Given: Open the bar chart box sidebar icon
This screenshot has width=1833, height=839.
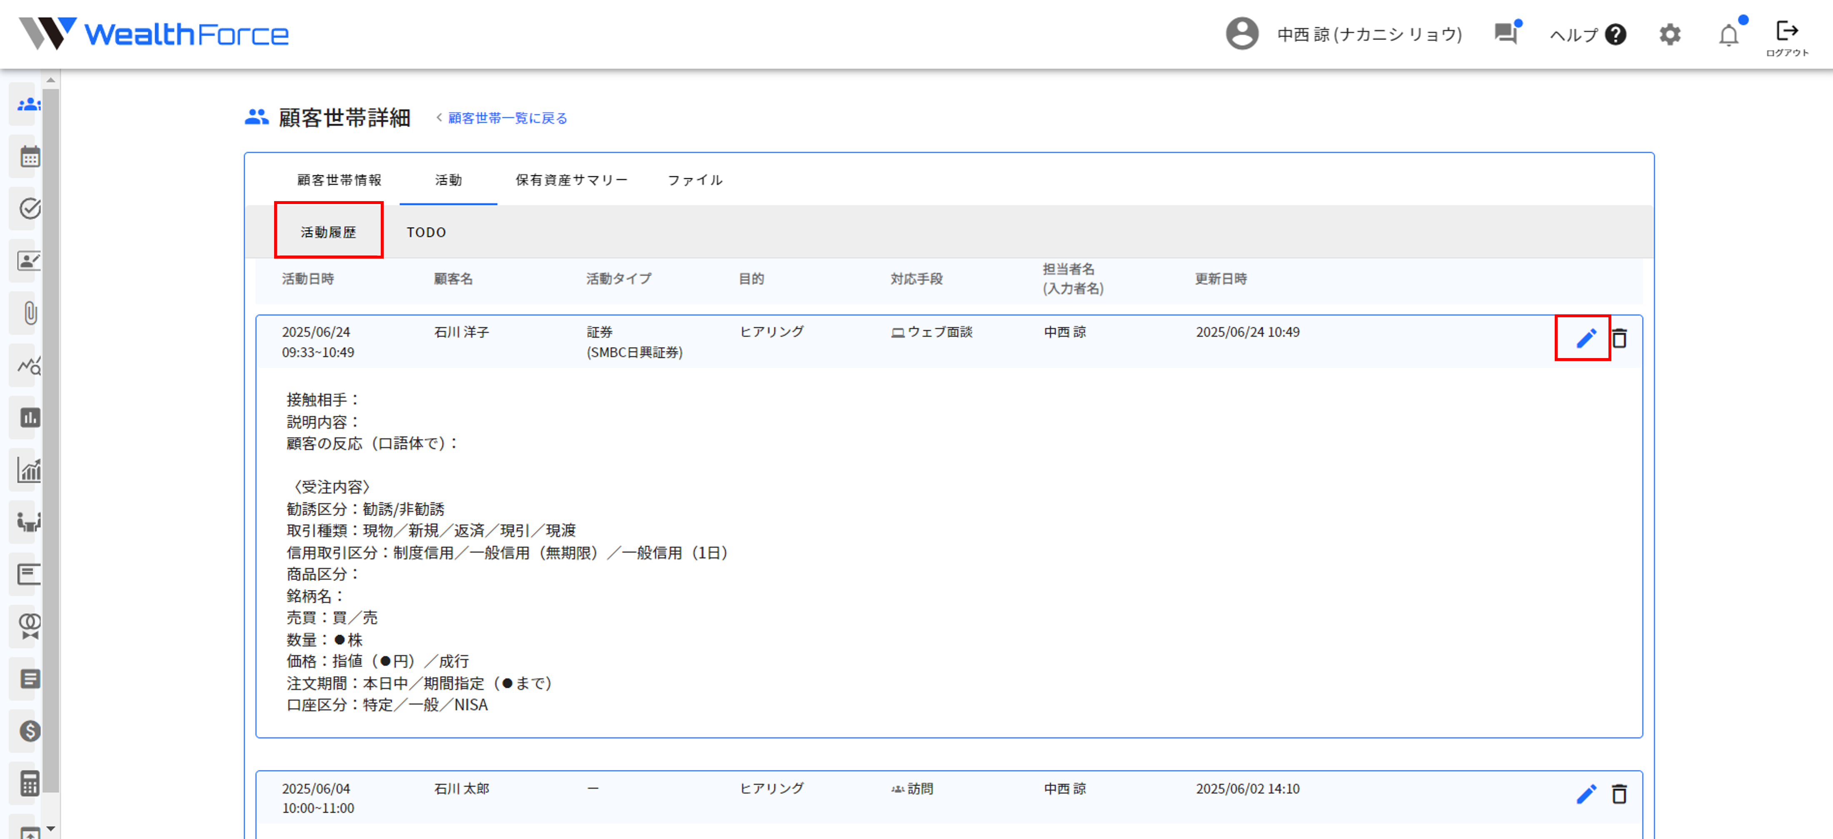Looking at the screenshot, I should point(29,417).
